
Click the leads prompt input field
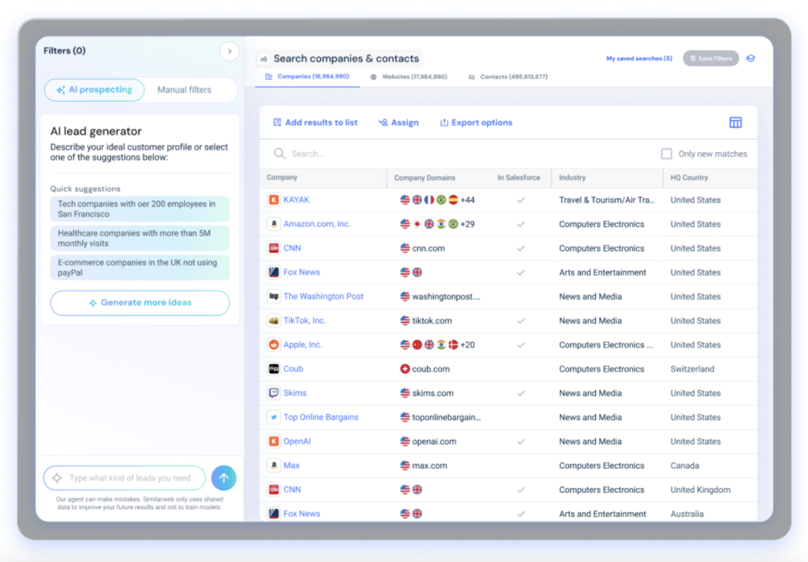pyautogui.click(x=130, y=478)
